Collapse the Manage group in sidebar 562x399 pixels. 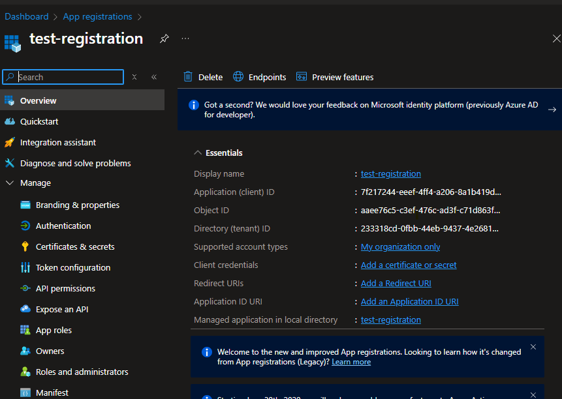coord(10,183)
